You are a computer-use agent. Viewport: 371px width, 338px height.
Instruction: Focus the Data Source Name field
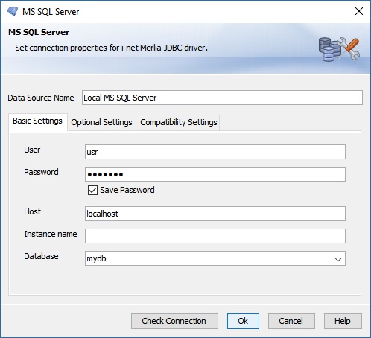222,98
